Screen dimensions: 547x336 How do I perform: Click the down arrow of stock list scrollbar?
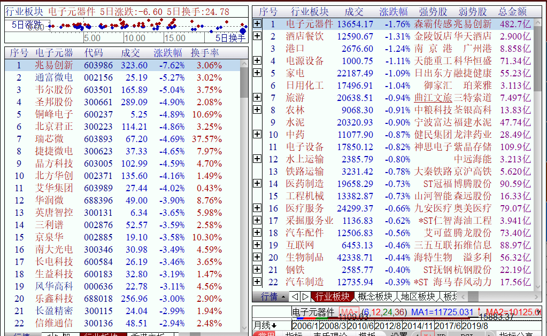click(x=244, y=327)
